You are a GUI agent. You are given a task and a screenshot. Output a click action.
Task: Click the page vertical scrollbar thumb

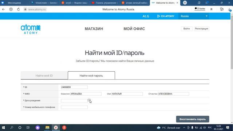(232, 42)
